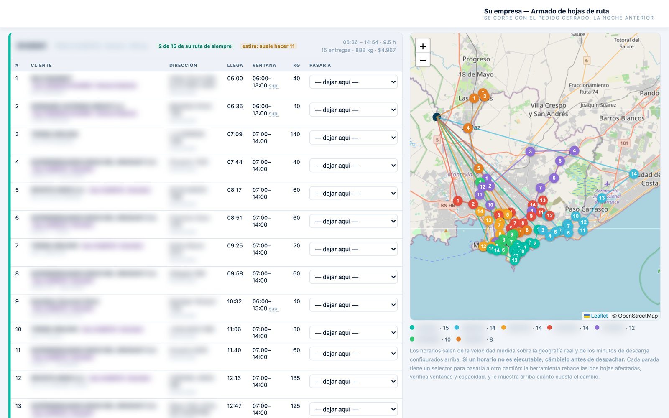Viewport: 669px width, 418px height.
Task: Click the green legend swatch with 10 stops
Action: point(412,339)
